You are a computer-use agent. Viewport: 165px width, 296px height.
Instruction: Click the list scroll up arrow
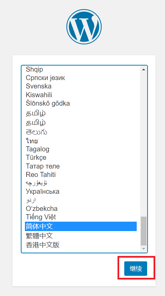click(x=143, y=70)
